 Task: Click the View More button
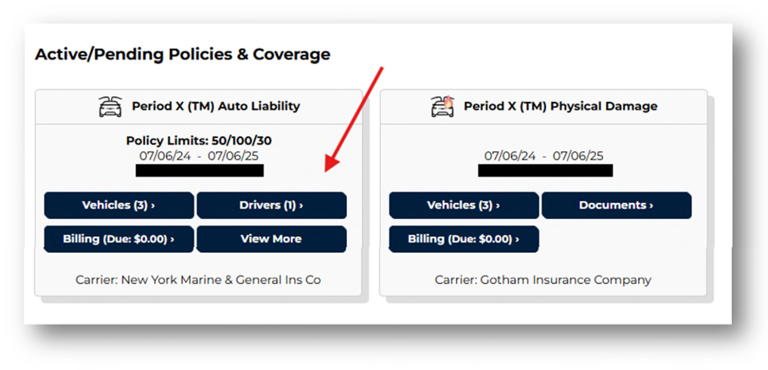click(x=271, y=239)
